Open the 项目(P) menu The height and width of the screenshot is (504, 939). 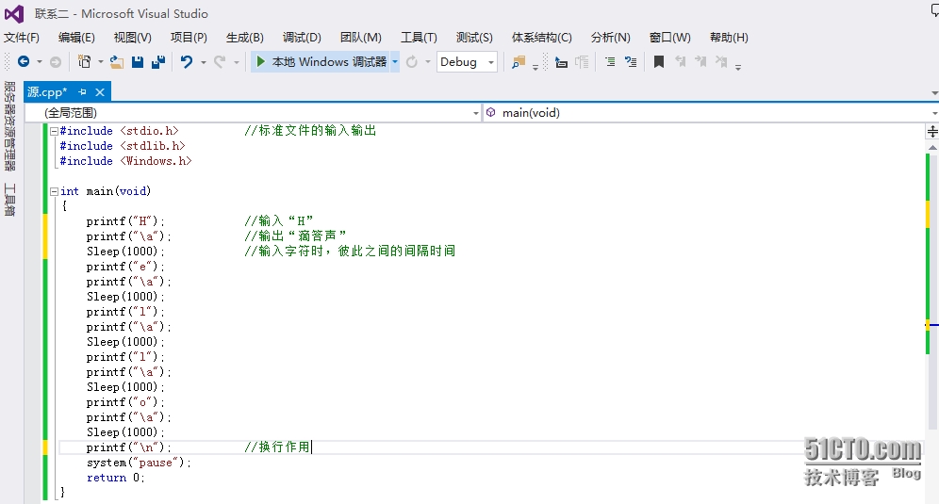pyautogui.click(x=189, y=38)
